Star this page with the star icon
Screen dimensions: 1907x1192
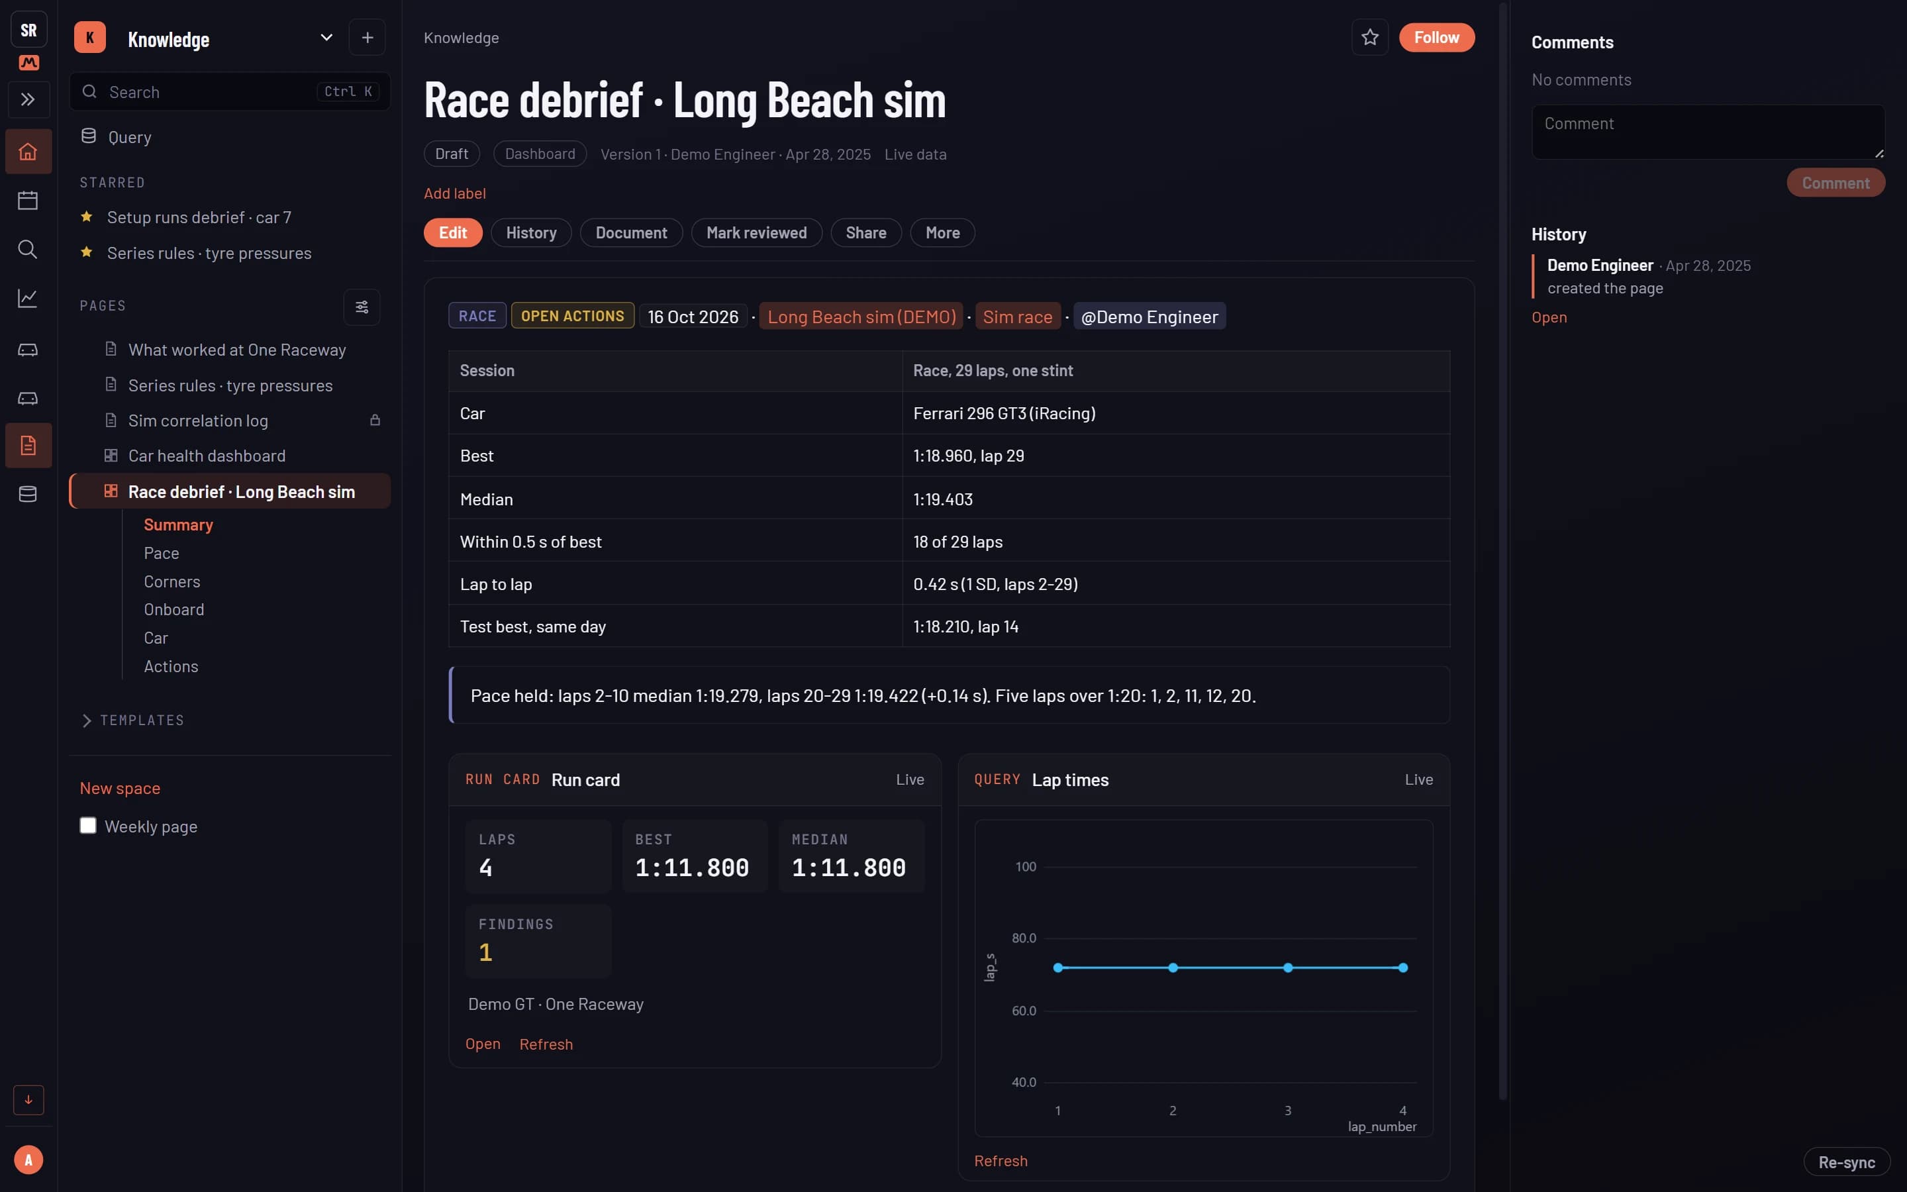click(1369, 37)
